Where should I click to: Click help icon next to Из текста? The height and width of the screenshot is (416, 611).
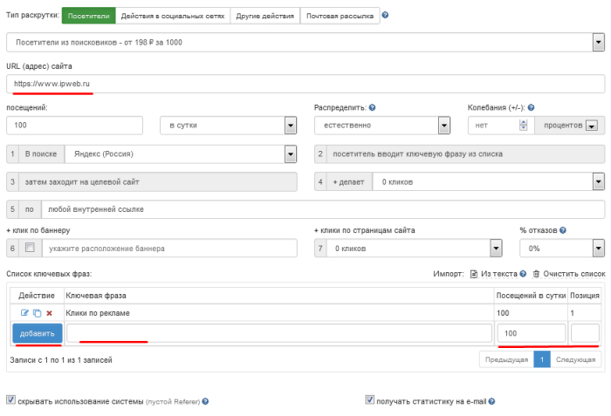click(x=523, y=297)
